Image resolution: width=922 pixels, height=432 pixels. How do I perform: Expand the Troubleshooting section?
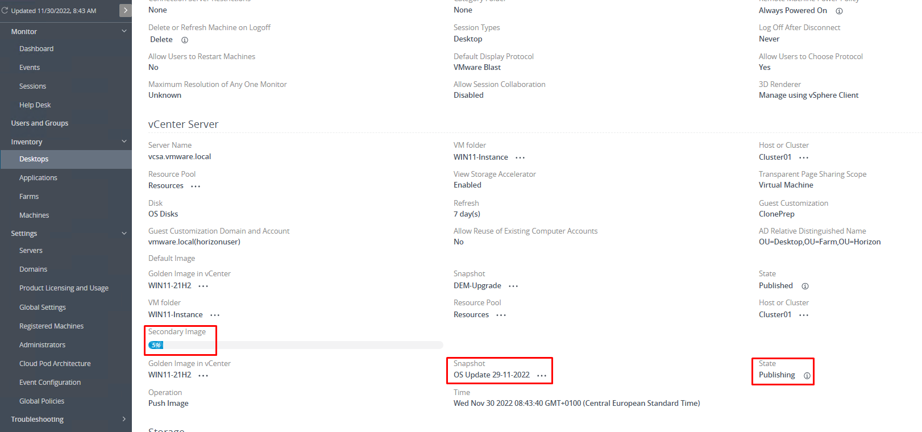124,419
